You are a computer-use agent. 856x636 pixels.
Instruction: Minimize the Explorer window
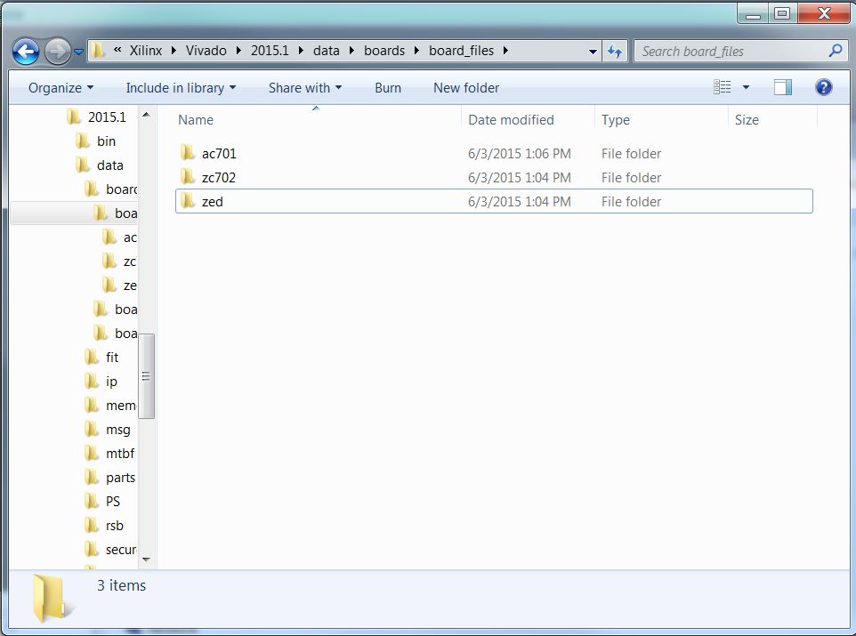753,13
